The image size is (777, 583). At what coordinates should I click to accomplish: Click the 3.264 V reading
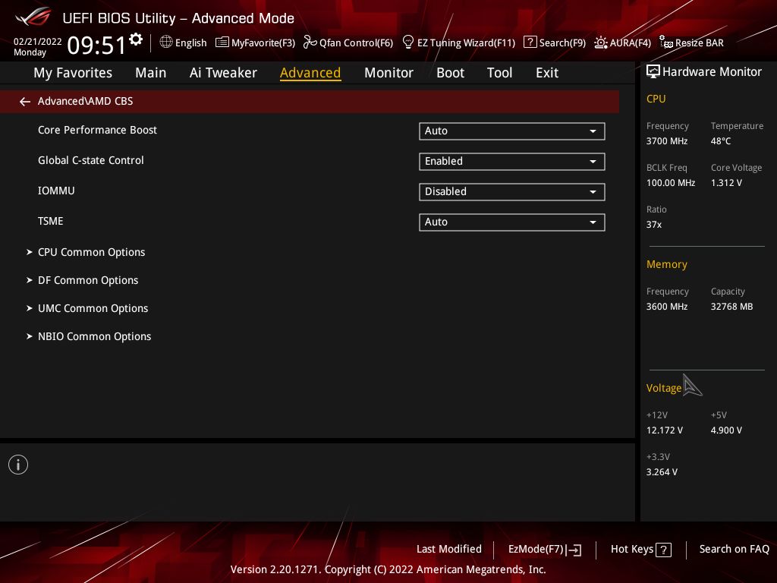tap(662, 472)
